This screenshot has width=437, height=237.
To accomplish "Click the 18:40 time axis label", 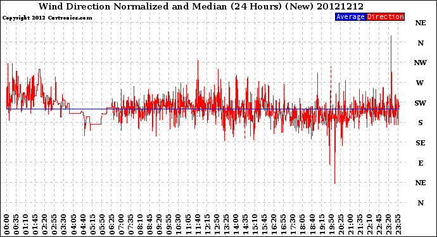I will 312,224.
